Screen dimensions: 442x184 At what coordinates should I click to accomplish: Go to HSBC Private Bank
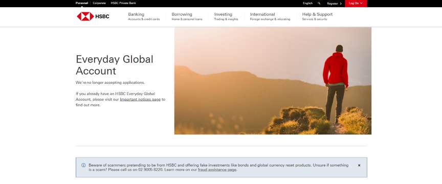coord(123,3)
